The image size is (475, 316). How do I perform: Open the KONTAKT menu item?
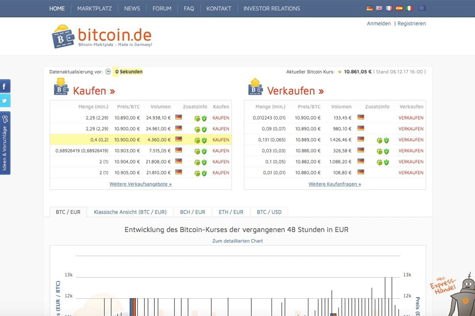(219, 8)
